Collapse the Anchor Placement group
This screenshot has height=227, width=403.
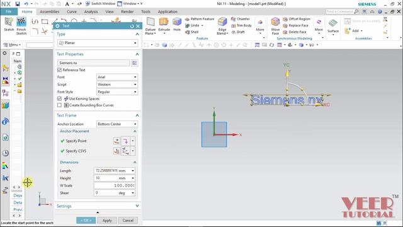tap(135, 131)
